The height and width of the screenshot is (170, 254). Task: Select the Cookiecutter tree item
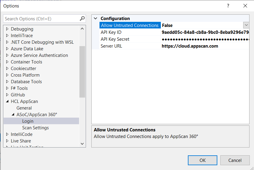(23, 68)
